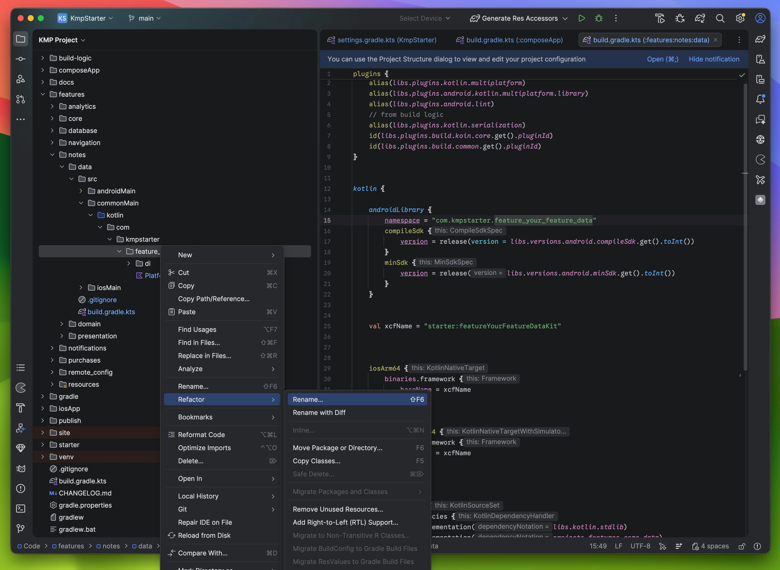Open the Commit tool window icon
Viewport: 780px width, 570px height.
tap(21, 59)
